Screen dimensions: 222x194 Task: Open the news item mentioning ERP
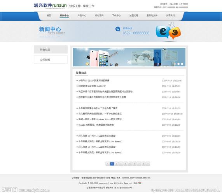click(x=94, y=81)
